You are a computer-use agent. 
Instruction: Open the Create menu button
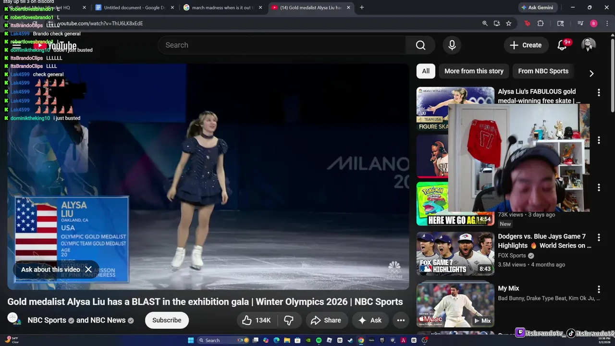pyautogui.click(x=526, y=45)
